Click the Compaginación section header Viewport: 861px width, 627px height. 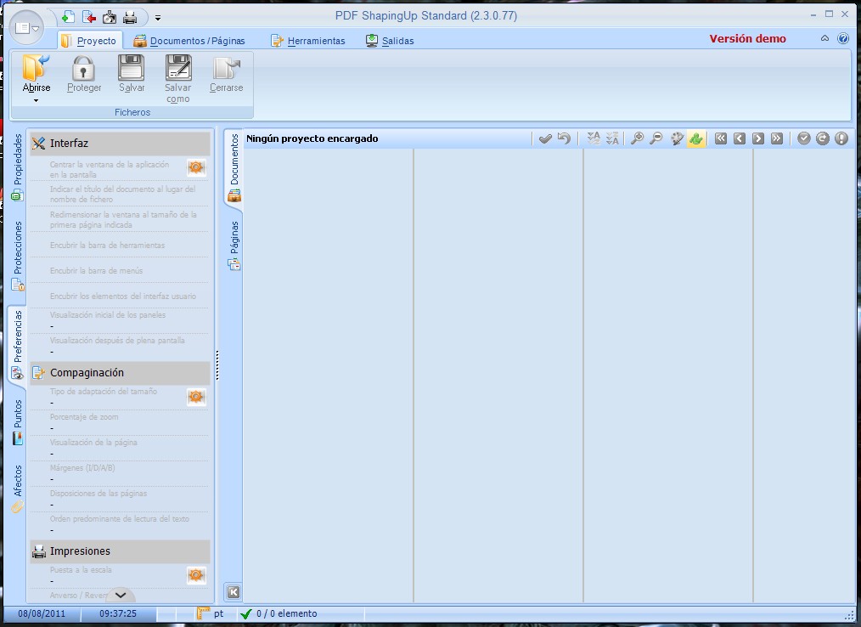121,373
